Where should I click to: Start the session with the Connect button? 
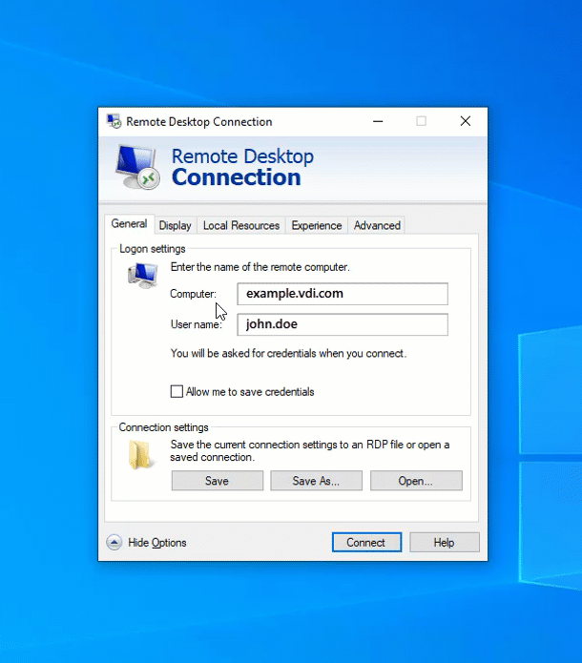pyautogui.click(x=365, y=543)
